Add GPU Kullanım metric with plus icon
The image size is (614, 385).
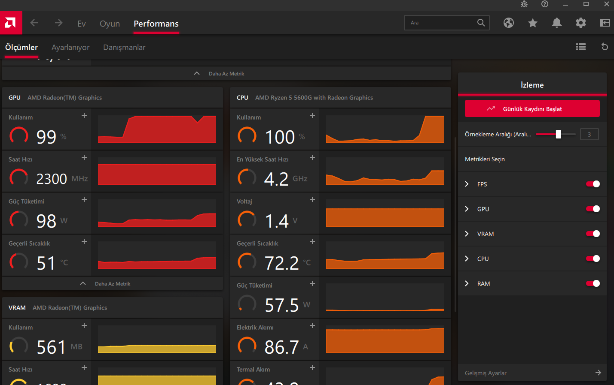(84, 116)
